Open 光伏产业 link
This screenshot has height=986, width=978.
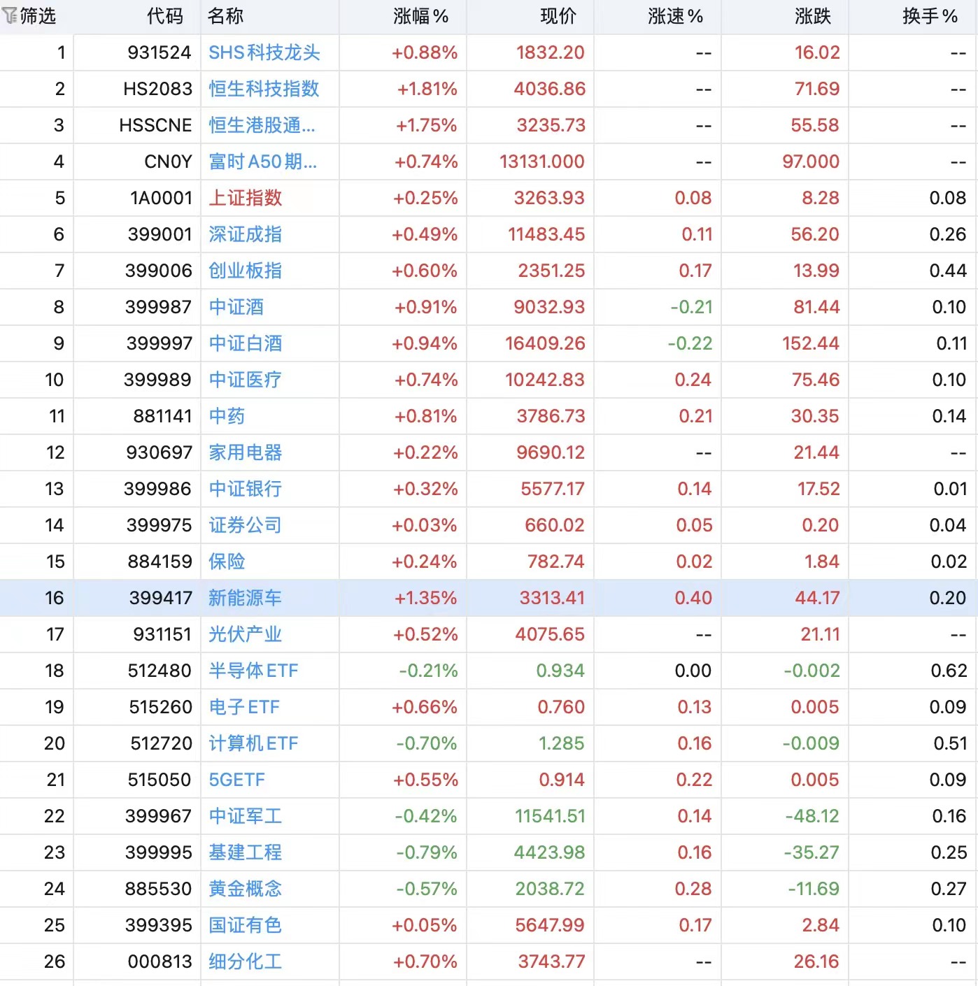[x=245, y=634]
